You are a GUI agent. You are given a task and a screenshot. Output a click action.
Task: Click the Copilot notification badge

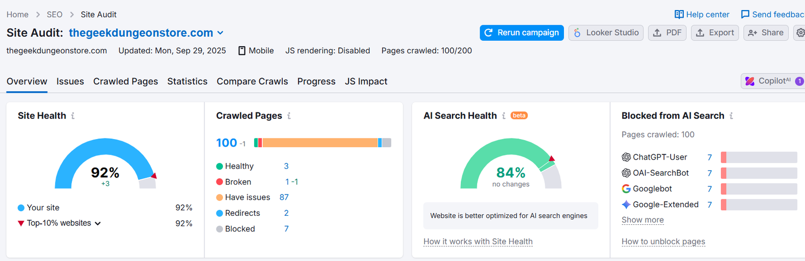tap(799, 81)
